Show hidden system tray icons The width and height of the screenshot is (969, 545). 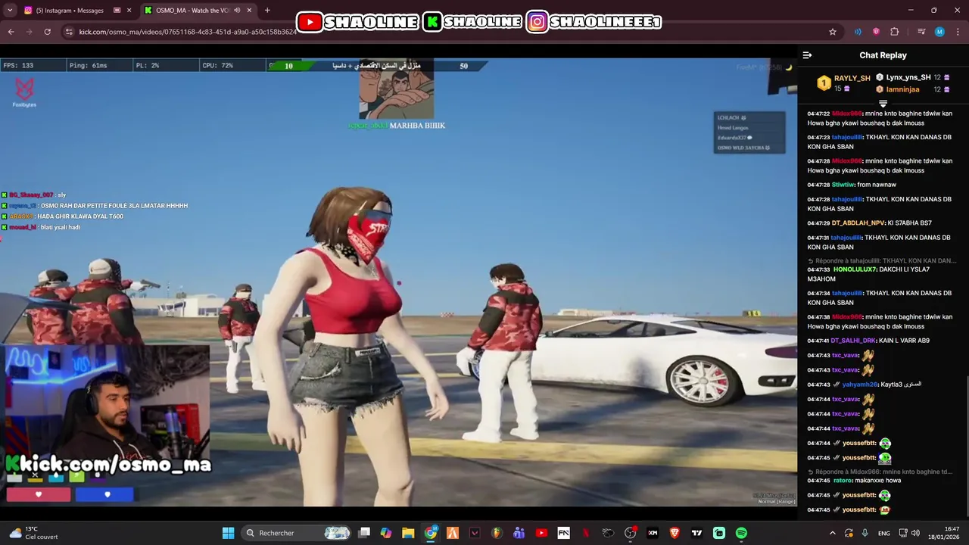point(833,533)
